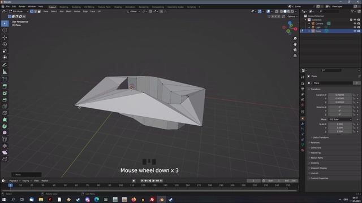Open the Global orientation dropdown

click(x=133, y=11)
